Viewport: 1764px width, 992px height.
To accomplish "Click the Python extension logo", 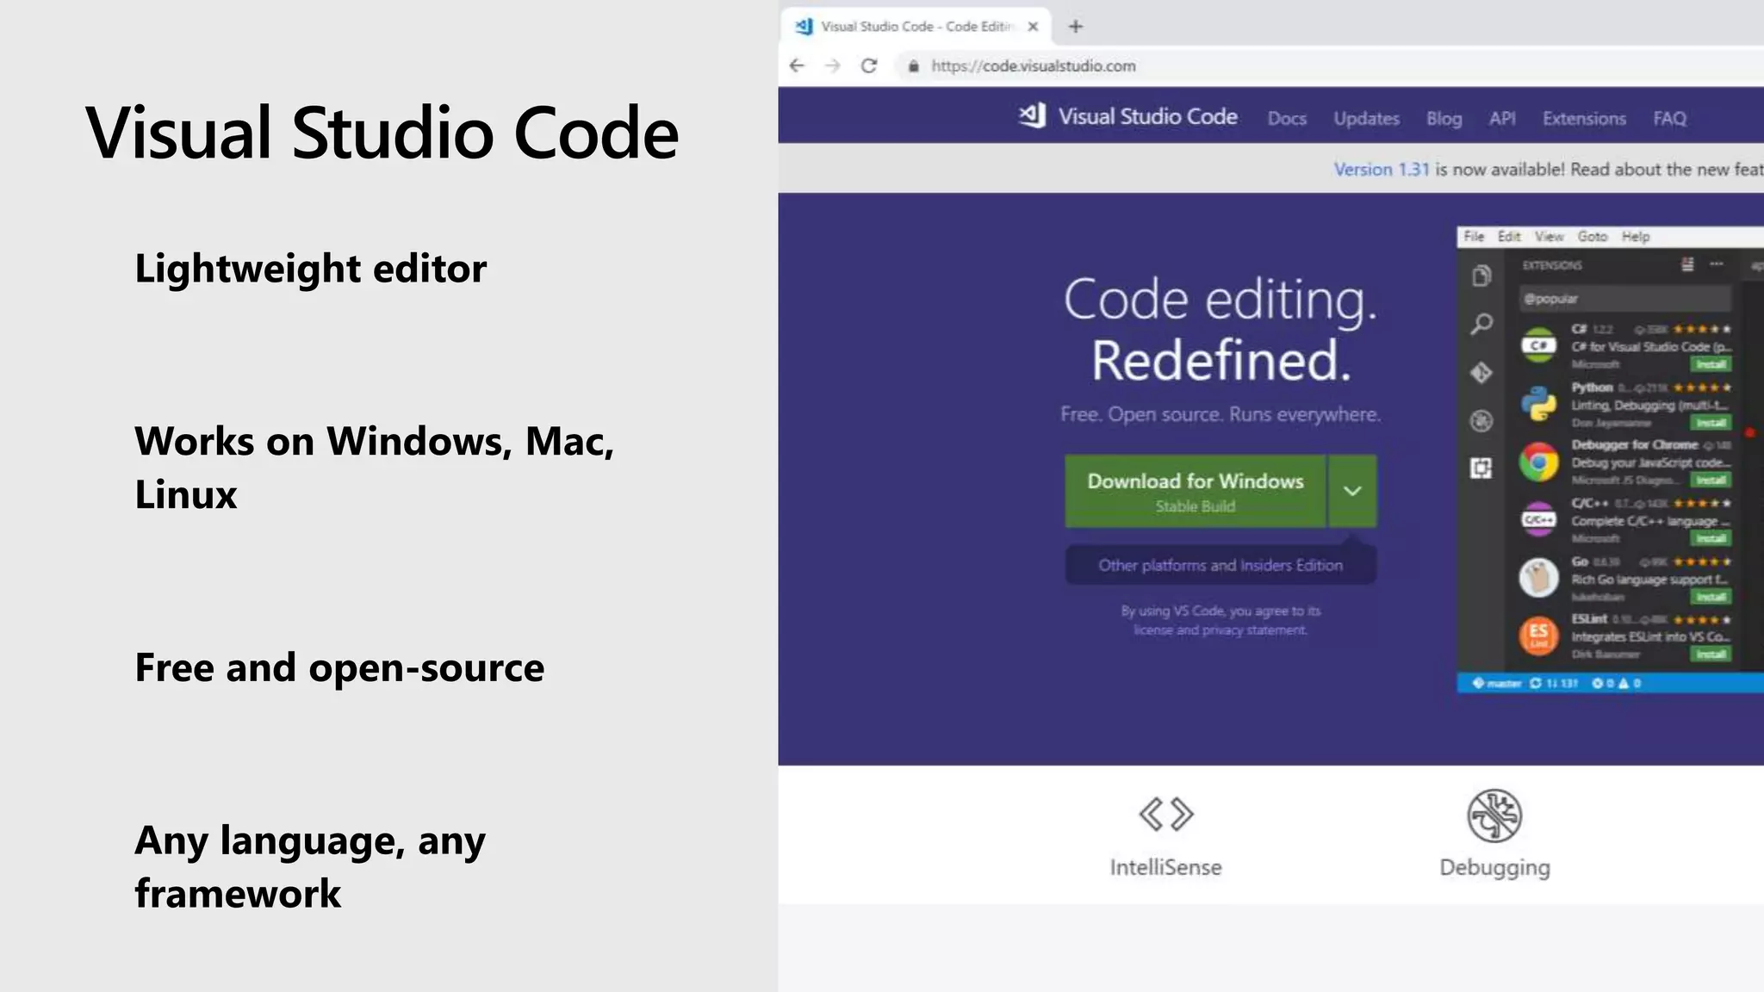I will tap(1538, 404).
